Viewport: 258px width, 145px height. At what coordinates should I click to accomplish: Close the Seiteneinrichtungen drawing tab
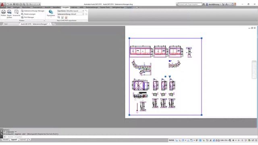point(49,24)
